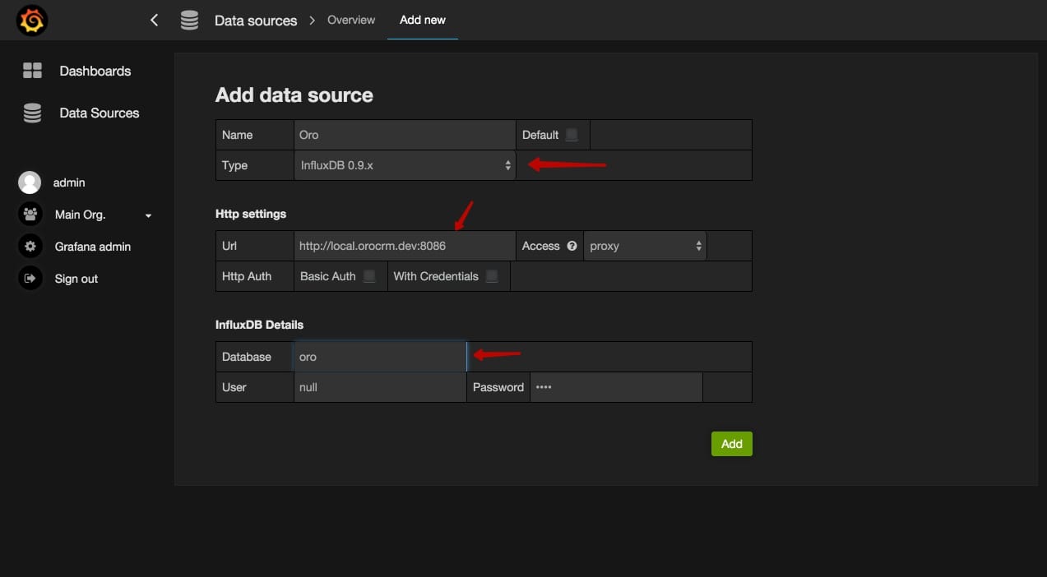
Task: Click the Main Org. group icon
Action: 30,215
